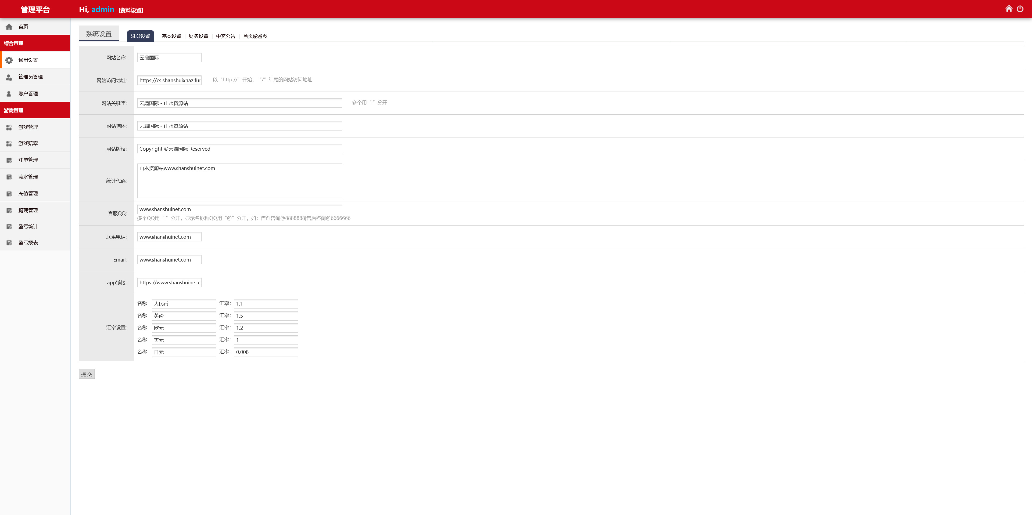
Task: Open the 中奖公告 tab
Action: tap(225, 36)
